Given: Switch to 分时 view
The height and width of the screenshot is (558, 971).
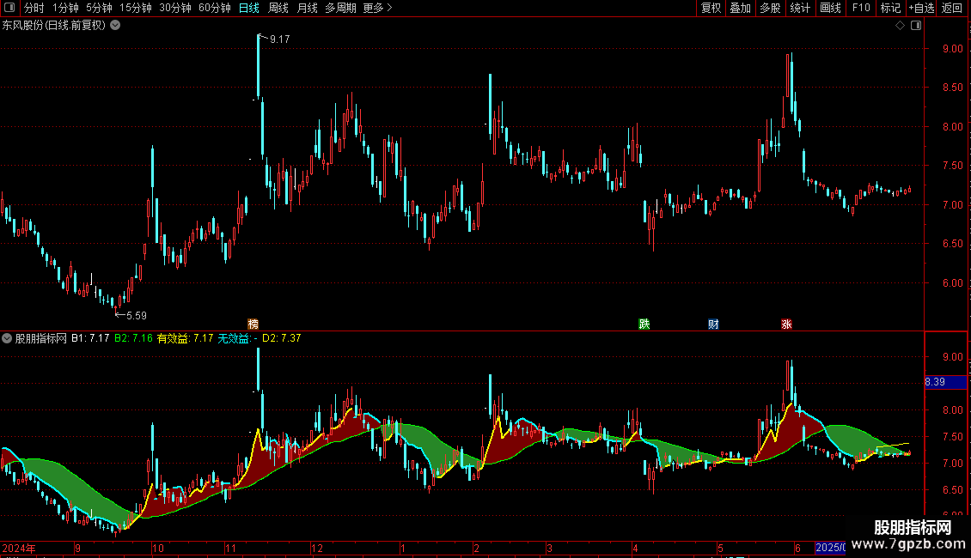Looking at the screenshot, I should pyautogui.click(x=34, y=8).
